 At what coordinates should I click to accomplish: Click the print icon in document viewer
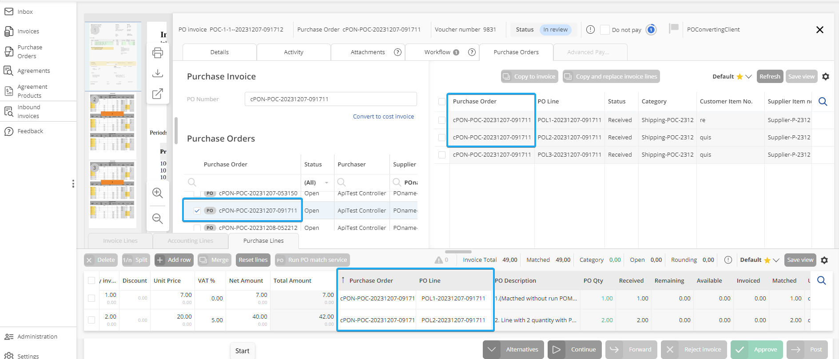tap(158, 53)
